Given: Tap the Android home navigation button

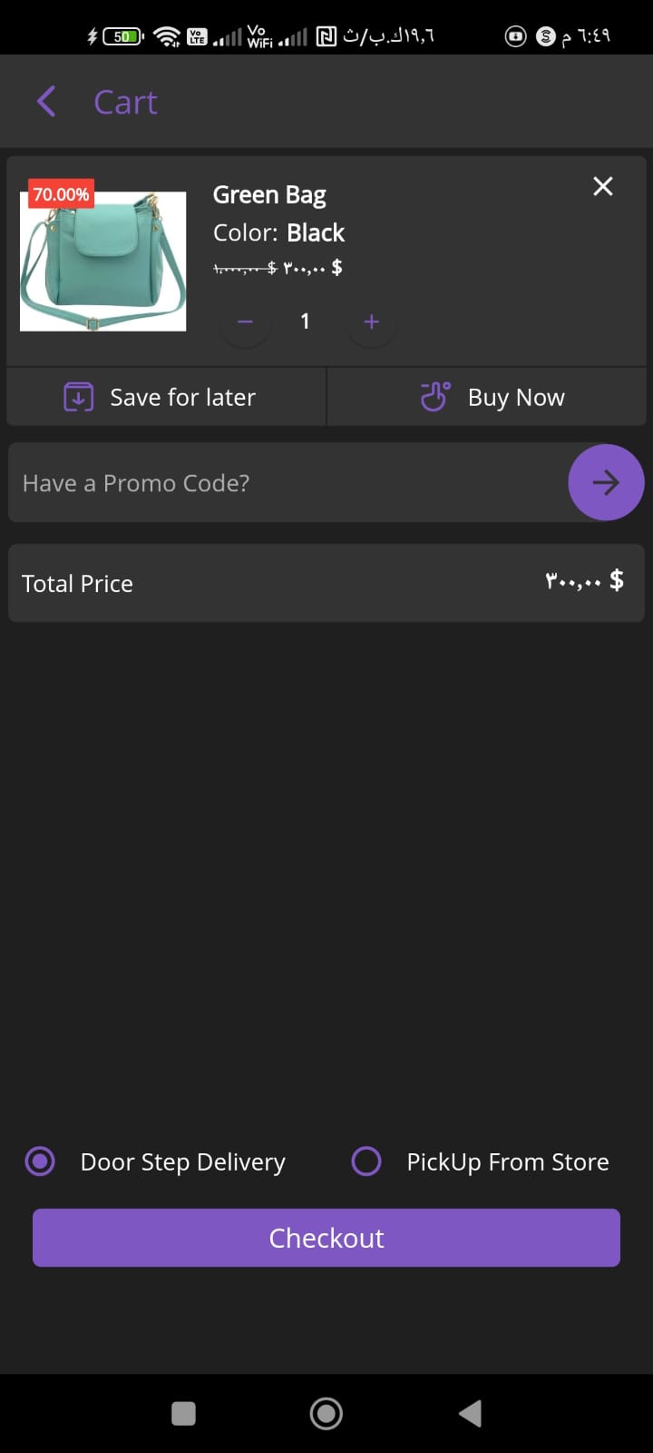Looking at the screenshot, I should click(x=326, y=1413).
